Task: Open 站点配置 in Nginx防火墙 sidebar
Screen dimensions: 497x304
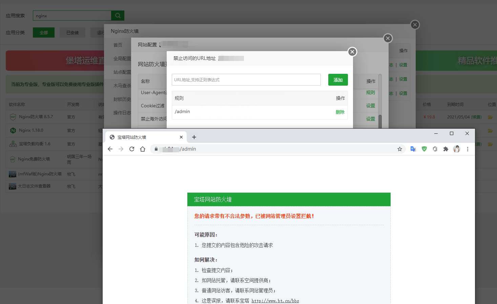Action: [x=122, y=72]
